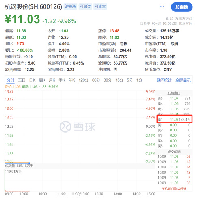Switch to the 120分 chart tab
This screenshot has height=198, width=203.
tap(84, 80)
